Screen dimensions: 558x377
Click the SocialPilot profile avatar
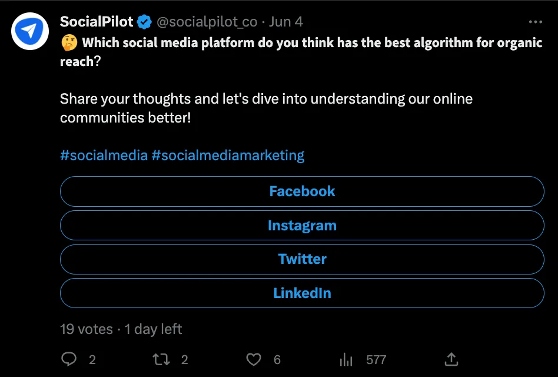click(x=29, y=30)
